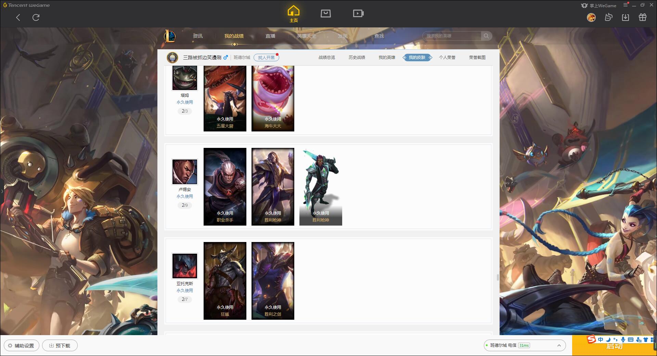Open the 发现 tab
This screenshot has width=657, height=356.
(343, 36)
